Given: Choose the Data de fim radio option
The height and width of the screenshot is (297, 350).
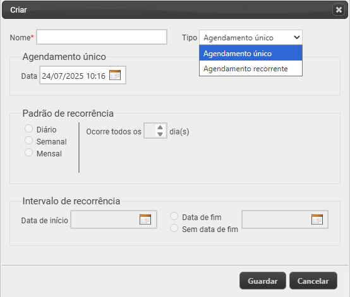Looking at the screenshot, I should [x=174, y=216].
